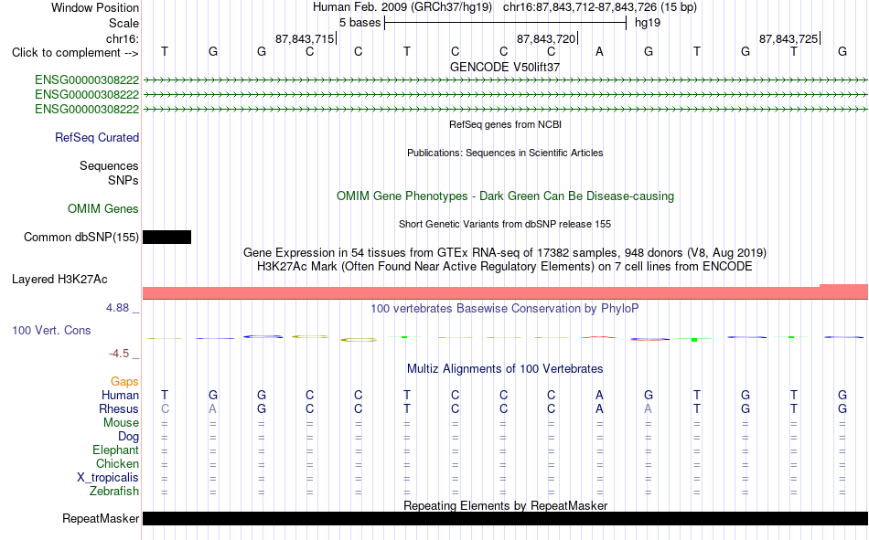Click the pink Layered H3K27Ac signal bar

[x=505, y=292]
